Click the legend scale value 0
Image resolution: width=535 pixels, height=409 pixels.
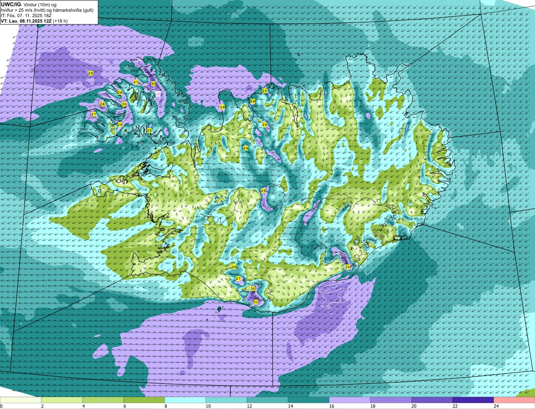pyautogui.click(x=1, y=406)
